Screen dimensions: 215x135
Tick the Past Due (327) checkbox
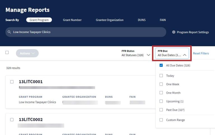click(161, 110)
